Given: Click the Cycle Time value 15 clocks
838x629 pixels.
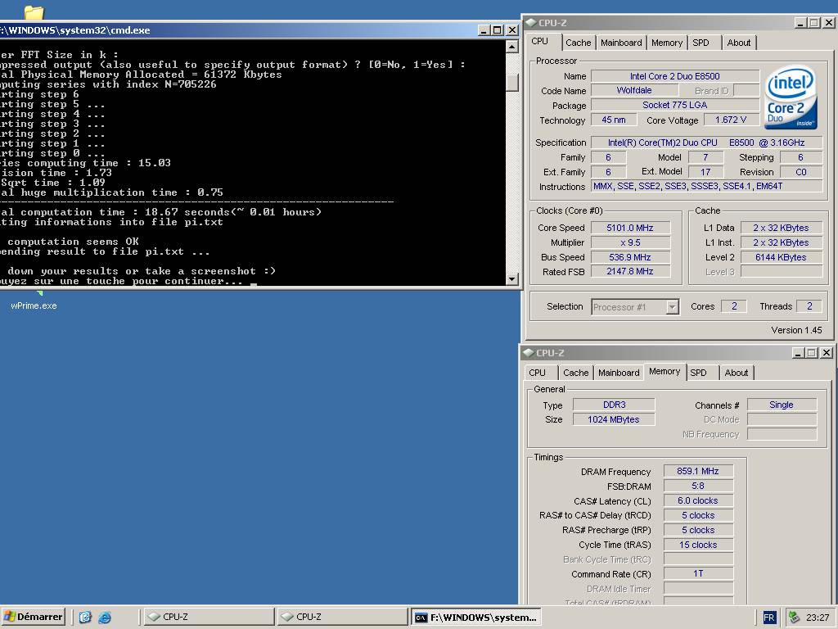Looking at the screenshot, I should (x=698, y=545).
